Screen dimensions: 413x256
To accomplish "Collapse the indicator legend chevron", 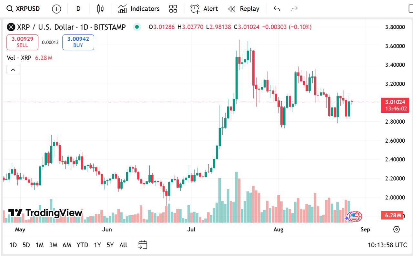I will 13,69.
